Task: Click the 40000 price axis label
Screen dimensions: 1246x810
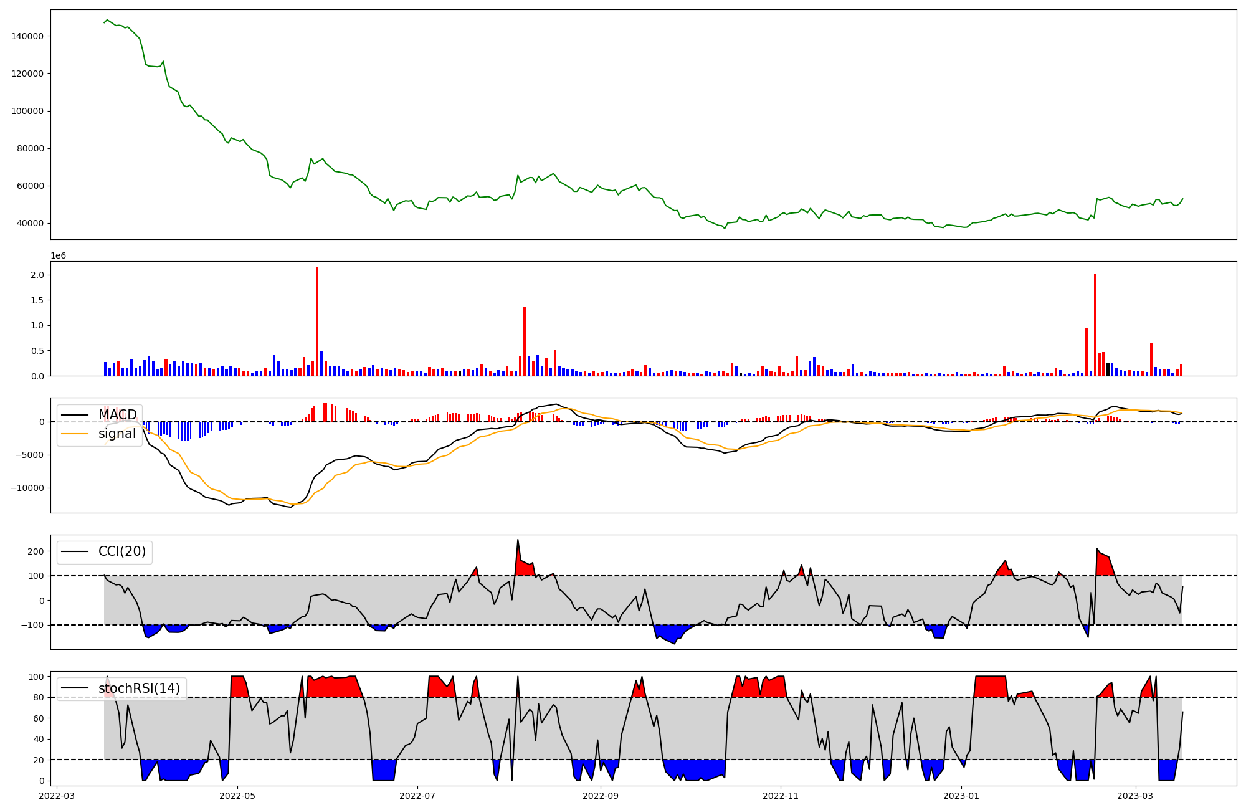Action: coord(30,223)
